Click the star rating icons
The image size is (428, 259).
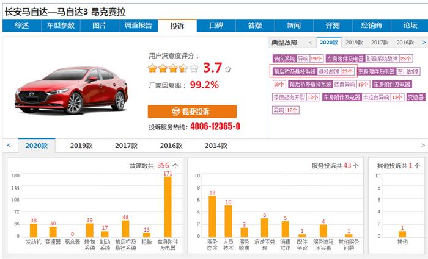(173, 68)
